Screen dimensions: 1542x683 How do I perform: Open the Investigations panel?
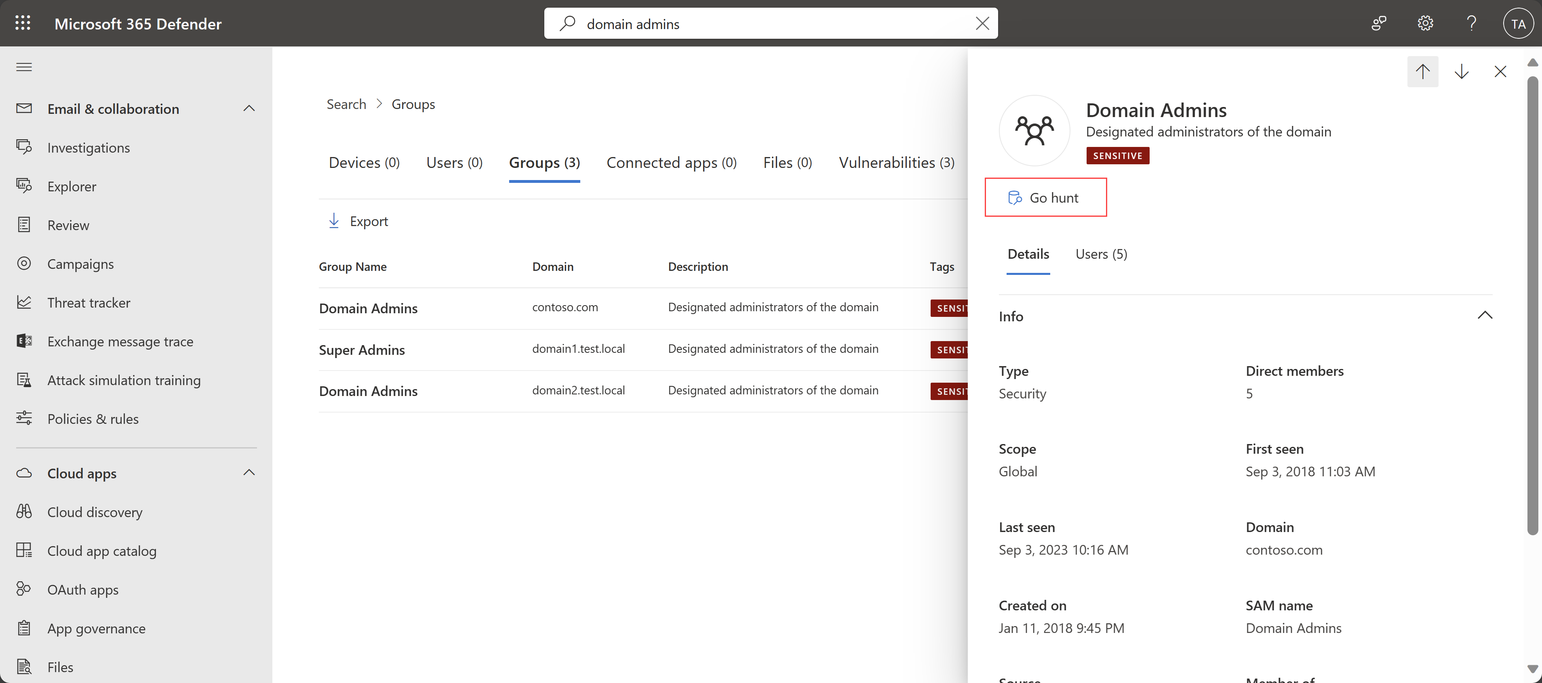tap(88, 147)
